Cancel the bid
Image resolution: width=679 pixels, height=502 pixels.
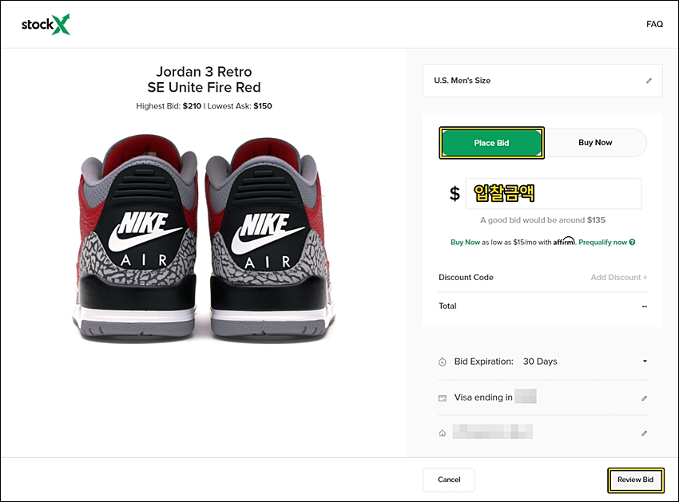coord(449,480)
